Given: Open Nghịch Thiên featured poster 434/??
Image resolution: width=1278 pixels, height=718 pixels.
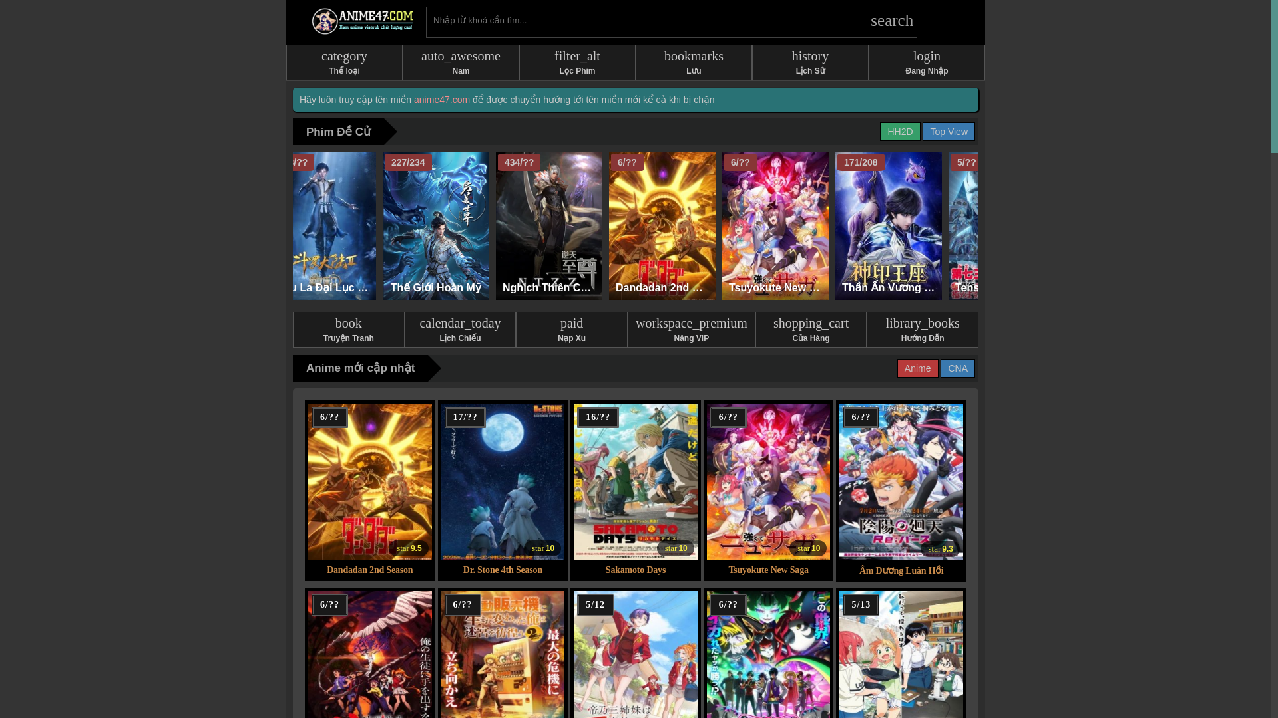Looking at the screenshot, I should pyautogui.click(x=549, y=226).
